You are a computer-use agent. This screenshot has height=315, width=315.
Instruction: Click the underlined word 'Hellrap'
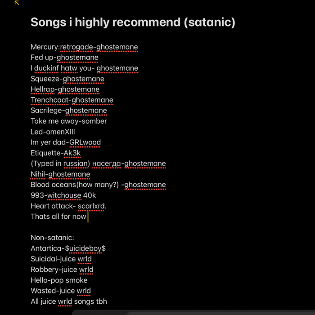point(43,90)
